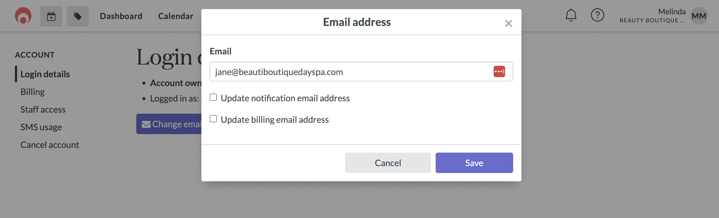
Task: Click the sales tag icon
Action: click(78, 16)
